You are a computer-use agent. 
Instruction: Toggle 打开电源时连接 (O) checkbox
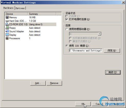pos(67,19)
